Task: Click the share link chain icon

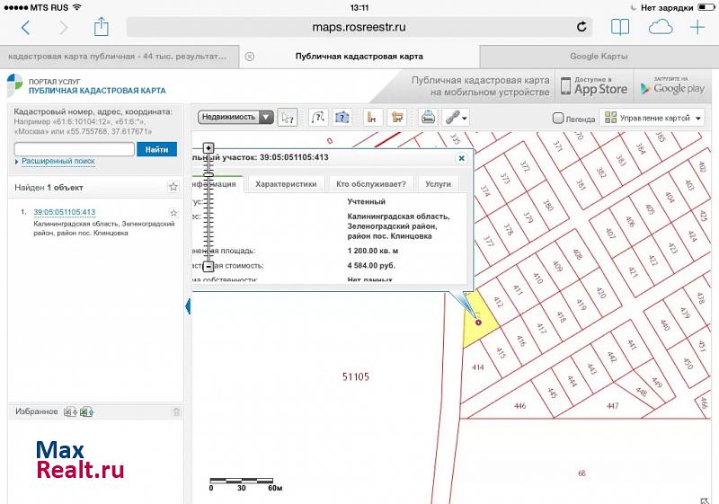Action: 456,117
